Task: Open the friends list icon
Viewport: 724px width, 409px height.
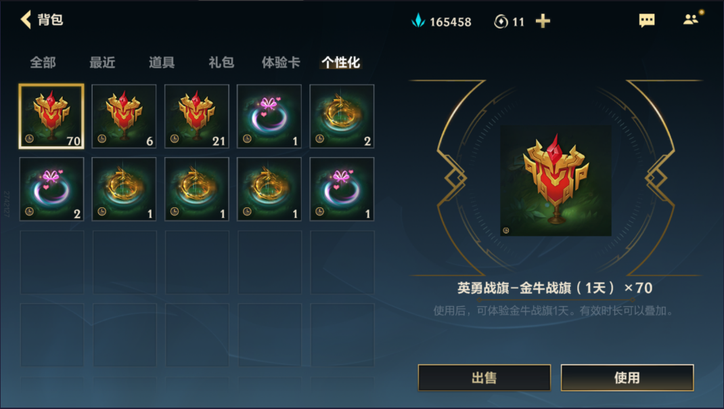Action: tap(691, 20)
